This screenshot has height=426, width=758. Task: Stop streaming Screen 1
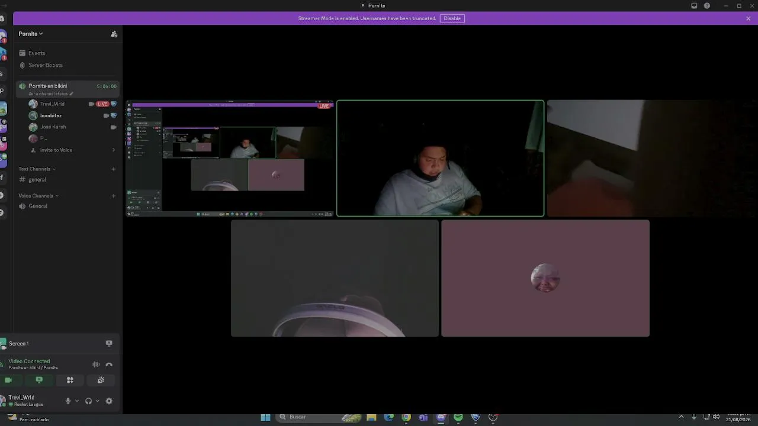[109, 343]
